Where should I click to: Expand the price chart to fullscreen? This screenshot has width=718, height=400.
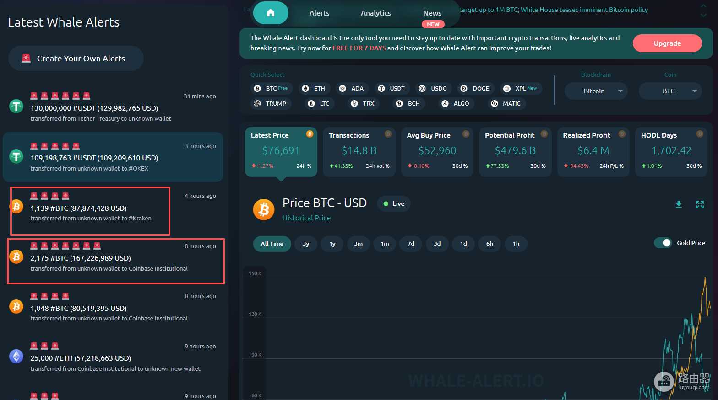[700, 204]
